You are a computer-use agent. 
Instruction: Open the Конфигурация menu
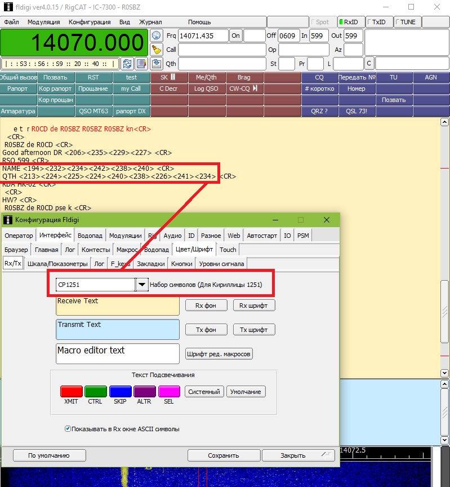point(90,22)
